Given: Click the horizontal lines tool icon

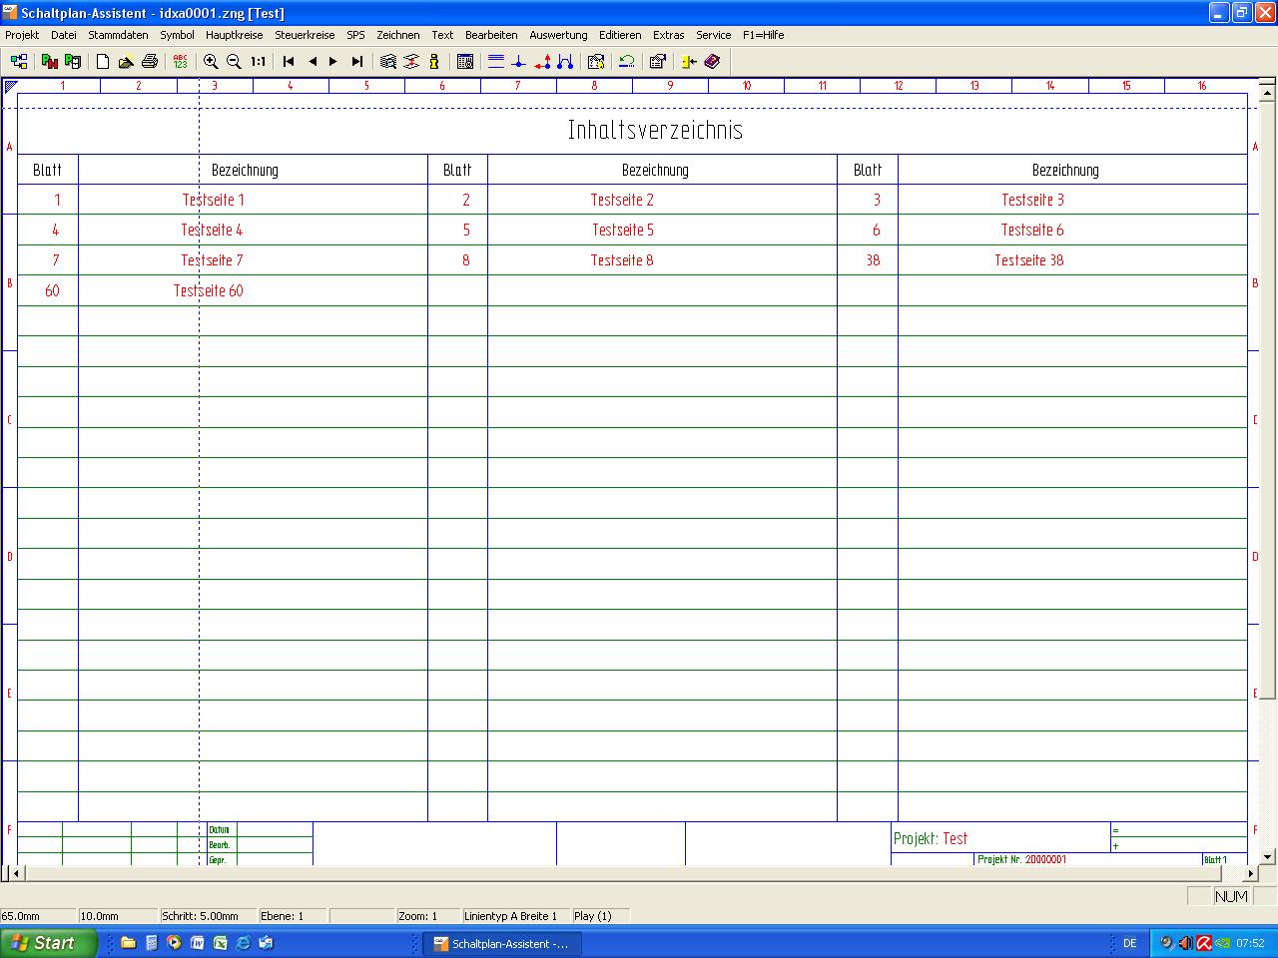Looking at the screenshot, I should [495, 62].
